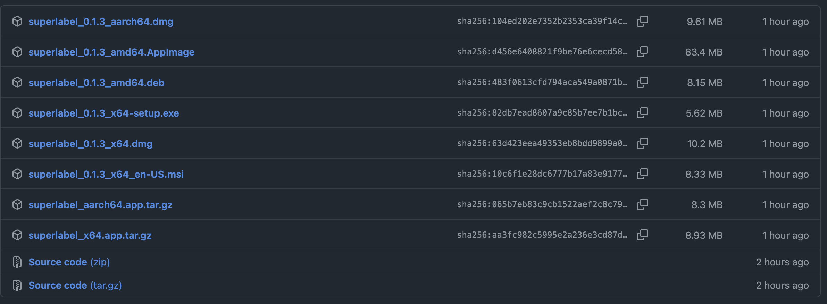Copy checksum of the en-US.msi installer

(x=642, y=174)
